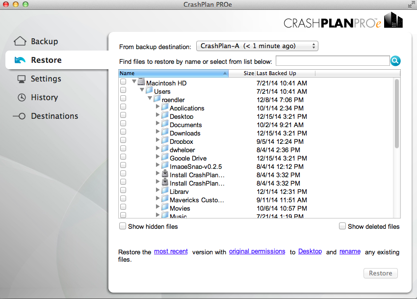Collapse the Macintosh HD tree node
This screenshot has height=299, width=417.
click(x=134, y=82)
